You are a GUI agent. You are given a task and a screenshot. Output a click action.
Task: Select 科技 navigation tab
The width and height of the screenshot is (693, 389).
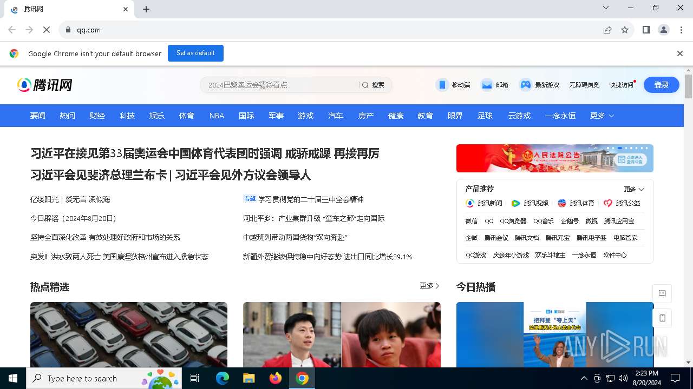(127, 116)
